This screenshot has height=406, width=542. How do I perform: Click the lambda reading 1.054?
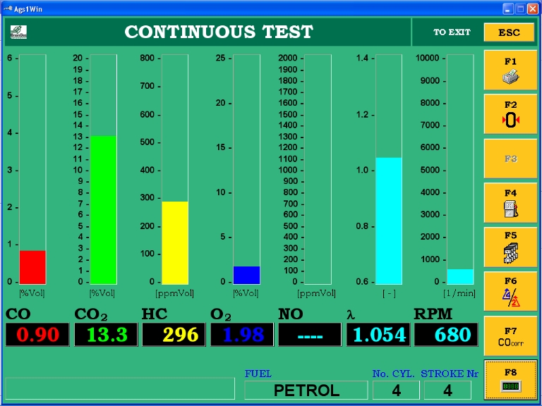[378, 335]
